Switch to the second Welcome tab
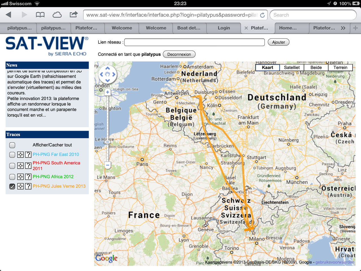This screenshot has height=271, width=361. tap(156, 28)
